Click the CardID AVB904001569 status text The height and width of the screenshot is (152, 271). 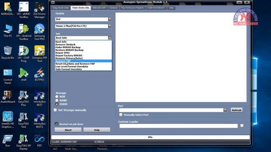tap(64, 142)
